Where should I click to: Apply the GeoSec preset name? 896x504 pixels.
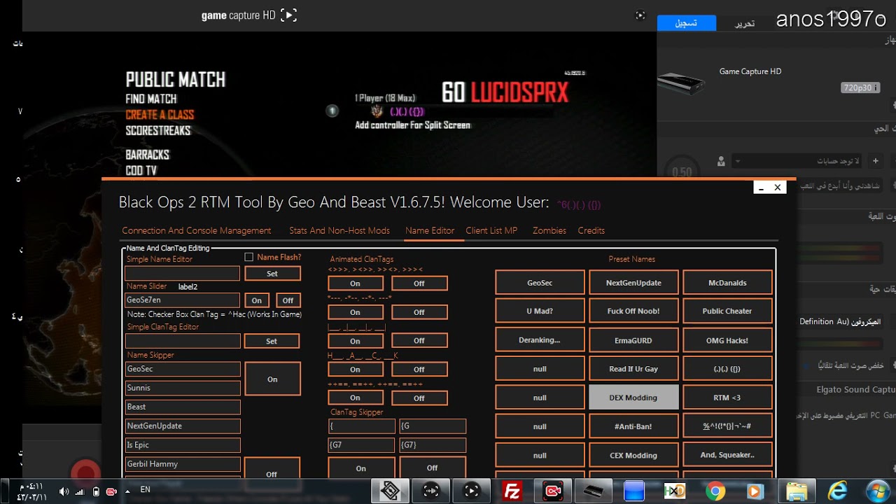540,283
